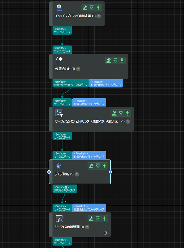Click 位置合わせ後のサーフェスデータ output port

[x=71, y=83]
